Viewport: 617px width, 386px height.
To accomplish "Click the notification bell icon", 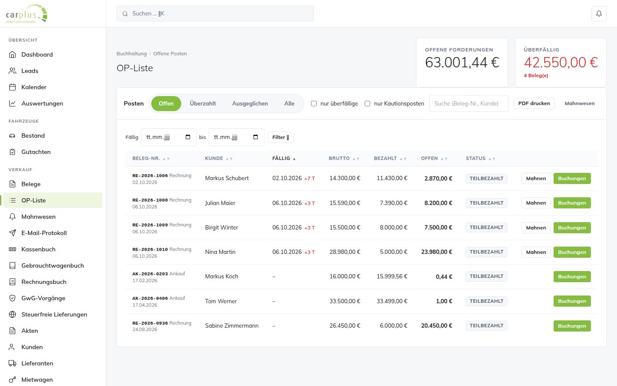I will (599, 14).
